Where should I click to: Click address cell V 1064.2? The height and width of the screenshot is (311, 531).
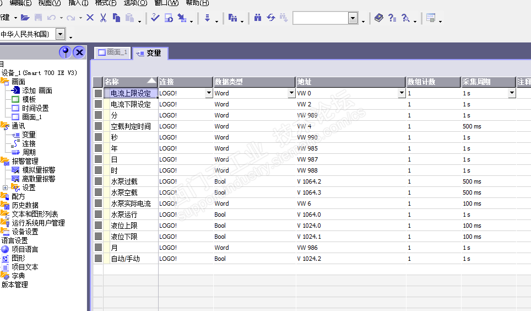[351, 181]
